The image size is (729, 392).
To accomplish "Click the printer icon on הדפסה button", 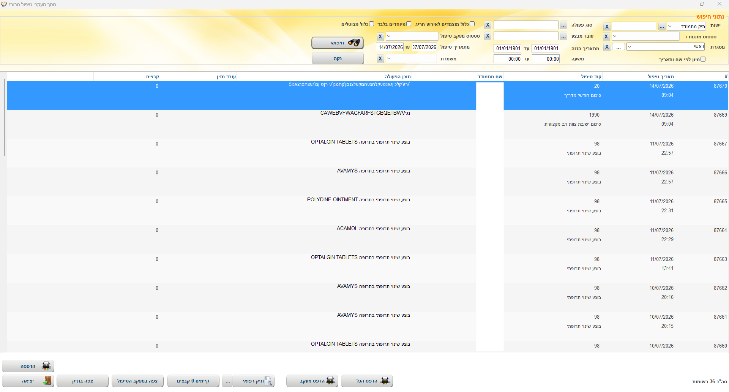I will pyautogui.click(x=46, y=366).
